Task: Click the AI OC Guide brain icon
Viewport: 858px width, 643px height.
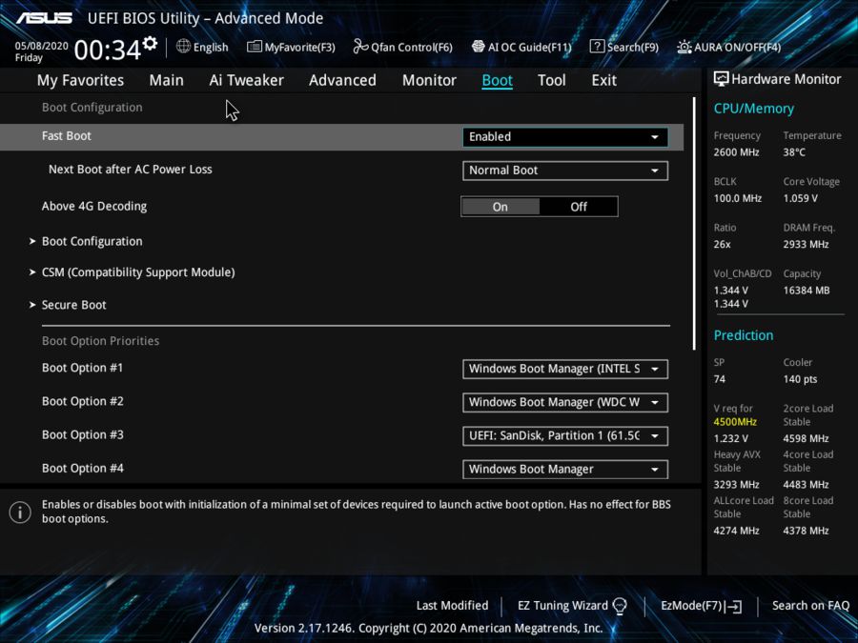Action: [x=479, y=47]
